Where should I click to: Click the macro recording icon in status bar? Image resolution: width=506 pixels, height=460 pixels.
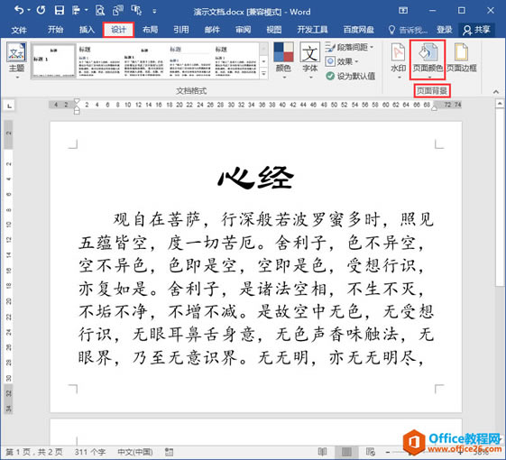click(x=169, y=452)
